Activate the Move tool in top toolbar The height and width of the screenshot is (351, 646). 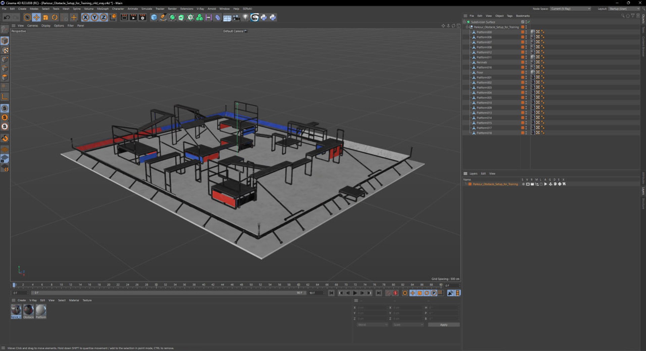pos(36,17)
